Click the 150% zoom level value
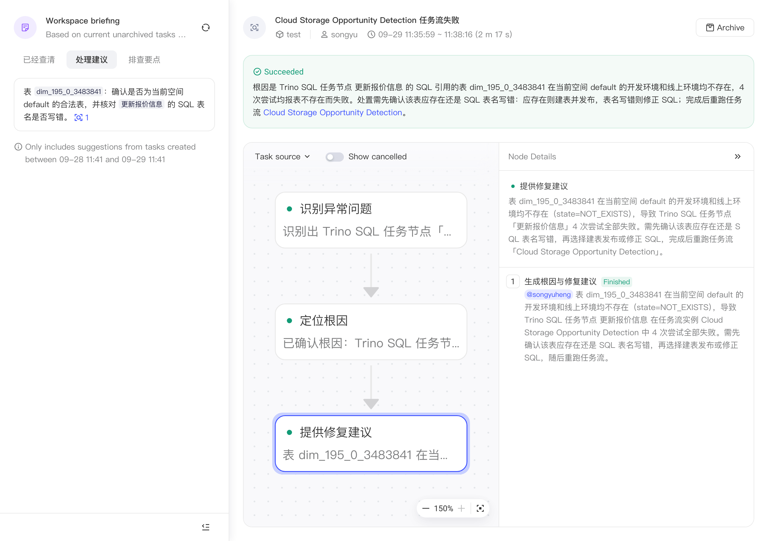Screen dimensions: 768x541 (443, 508)
